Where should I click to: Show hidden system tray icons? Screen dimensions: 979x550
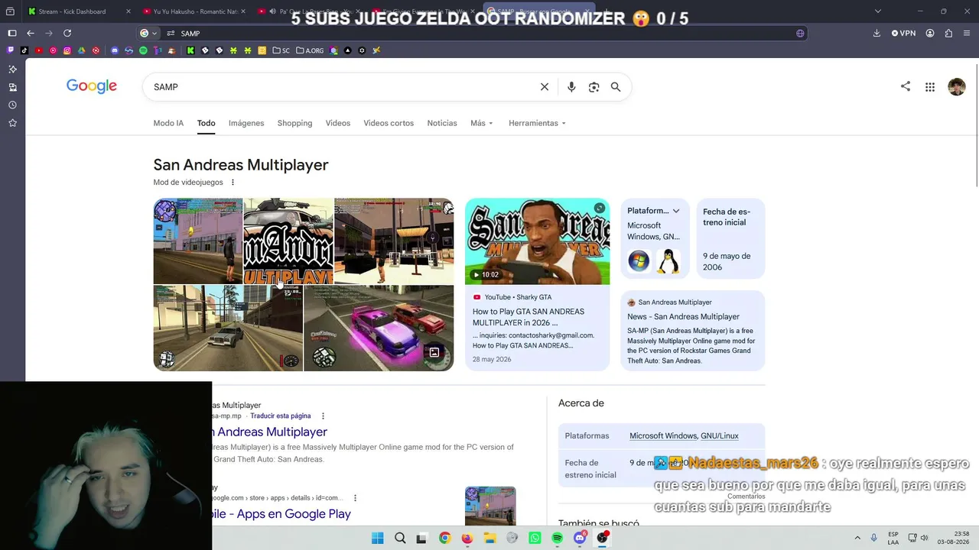pos(857,538)
